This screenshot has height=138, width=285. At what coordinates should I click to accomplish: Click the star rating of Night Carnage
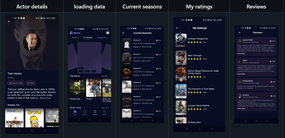pos(195,59)
